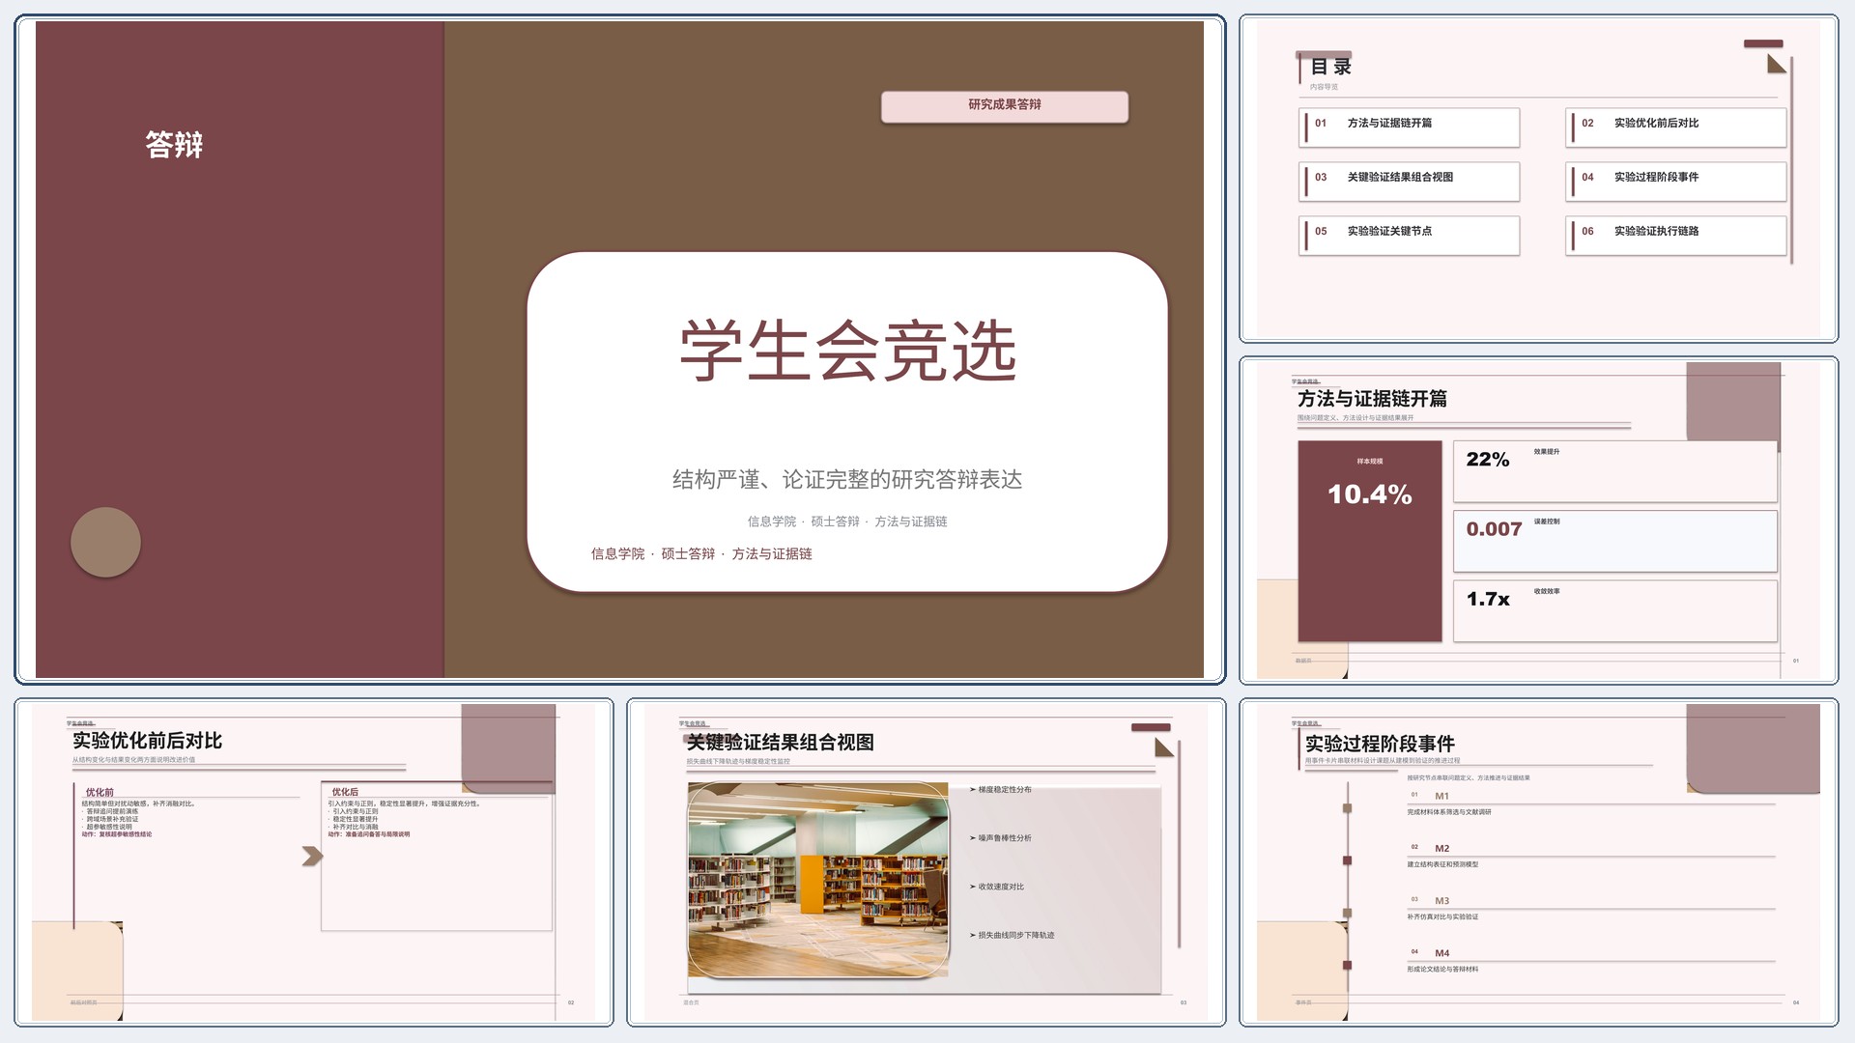Open the 关键验证结果组合视图 slide thumbnail
1855x1043 pixels.
point(926,861)
